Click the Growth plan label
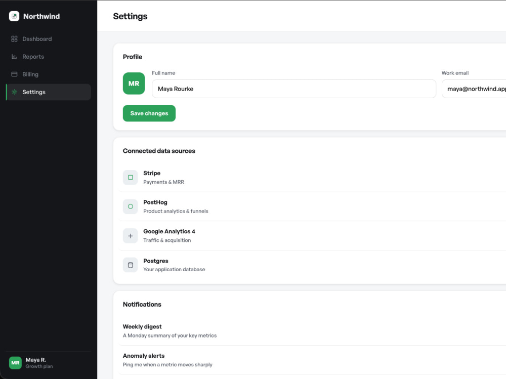 [39, 366]
